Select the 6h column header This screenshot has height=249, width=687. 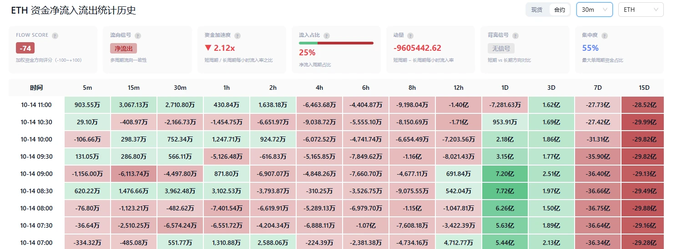pos(366,88)
